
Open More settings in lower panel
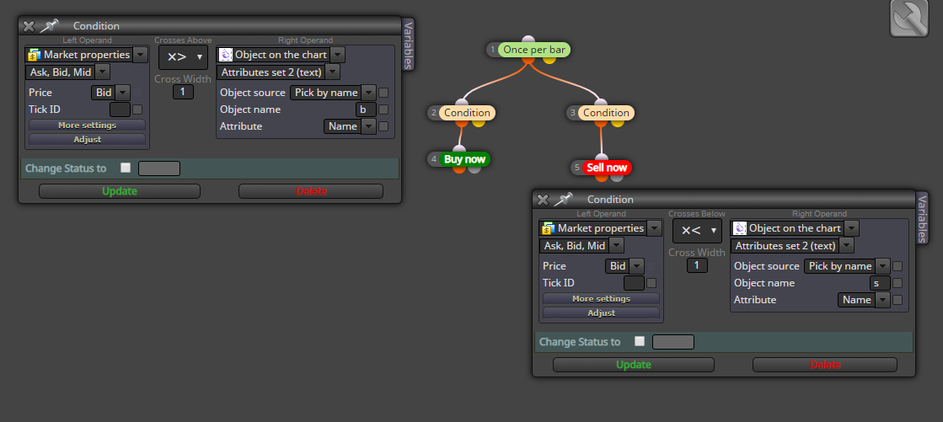click(x=602, y=299)
